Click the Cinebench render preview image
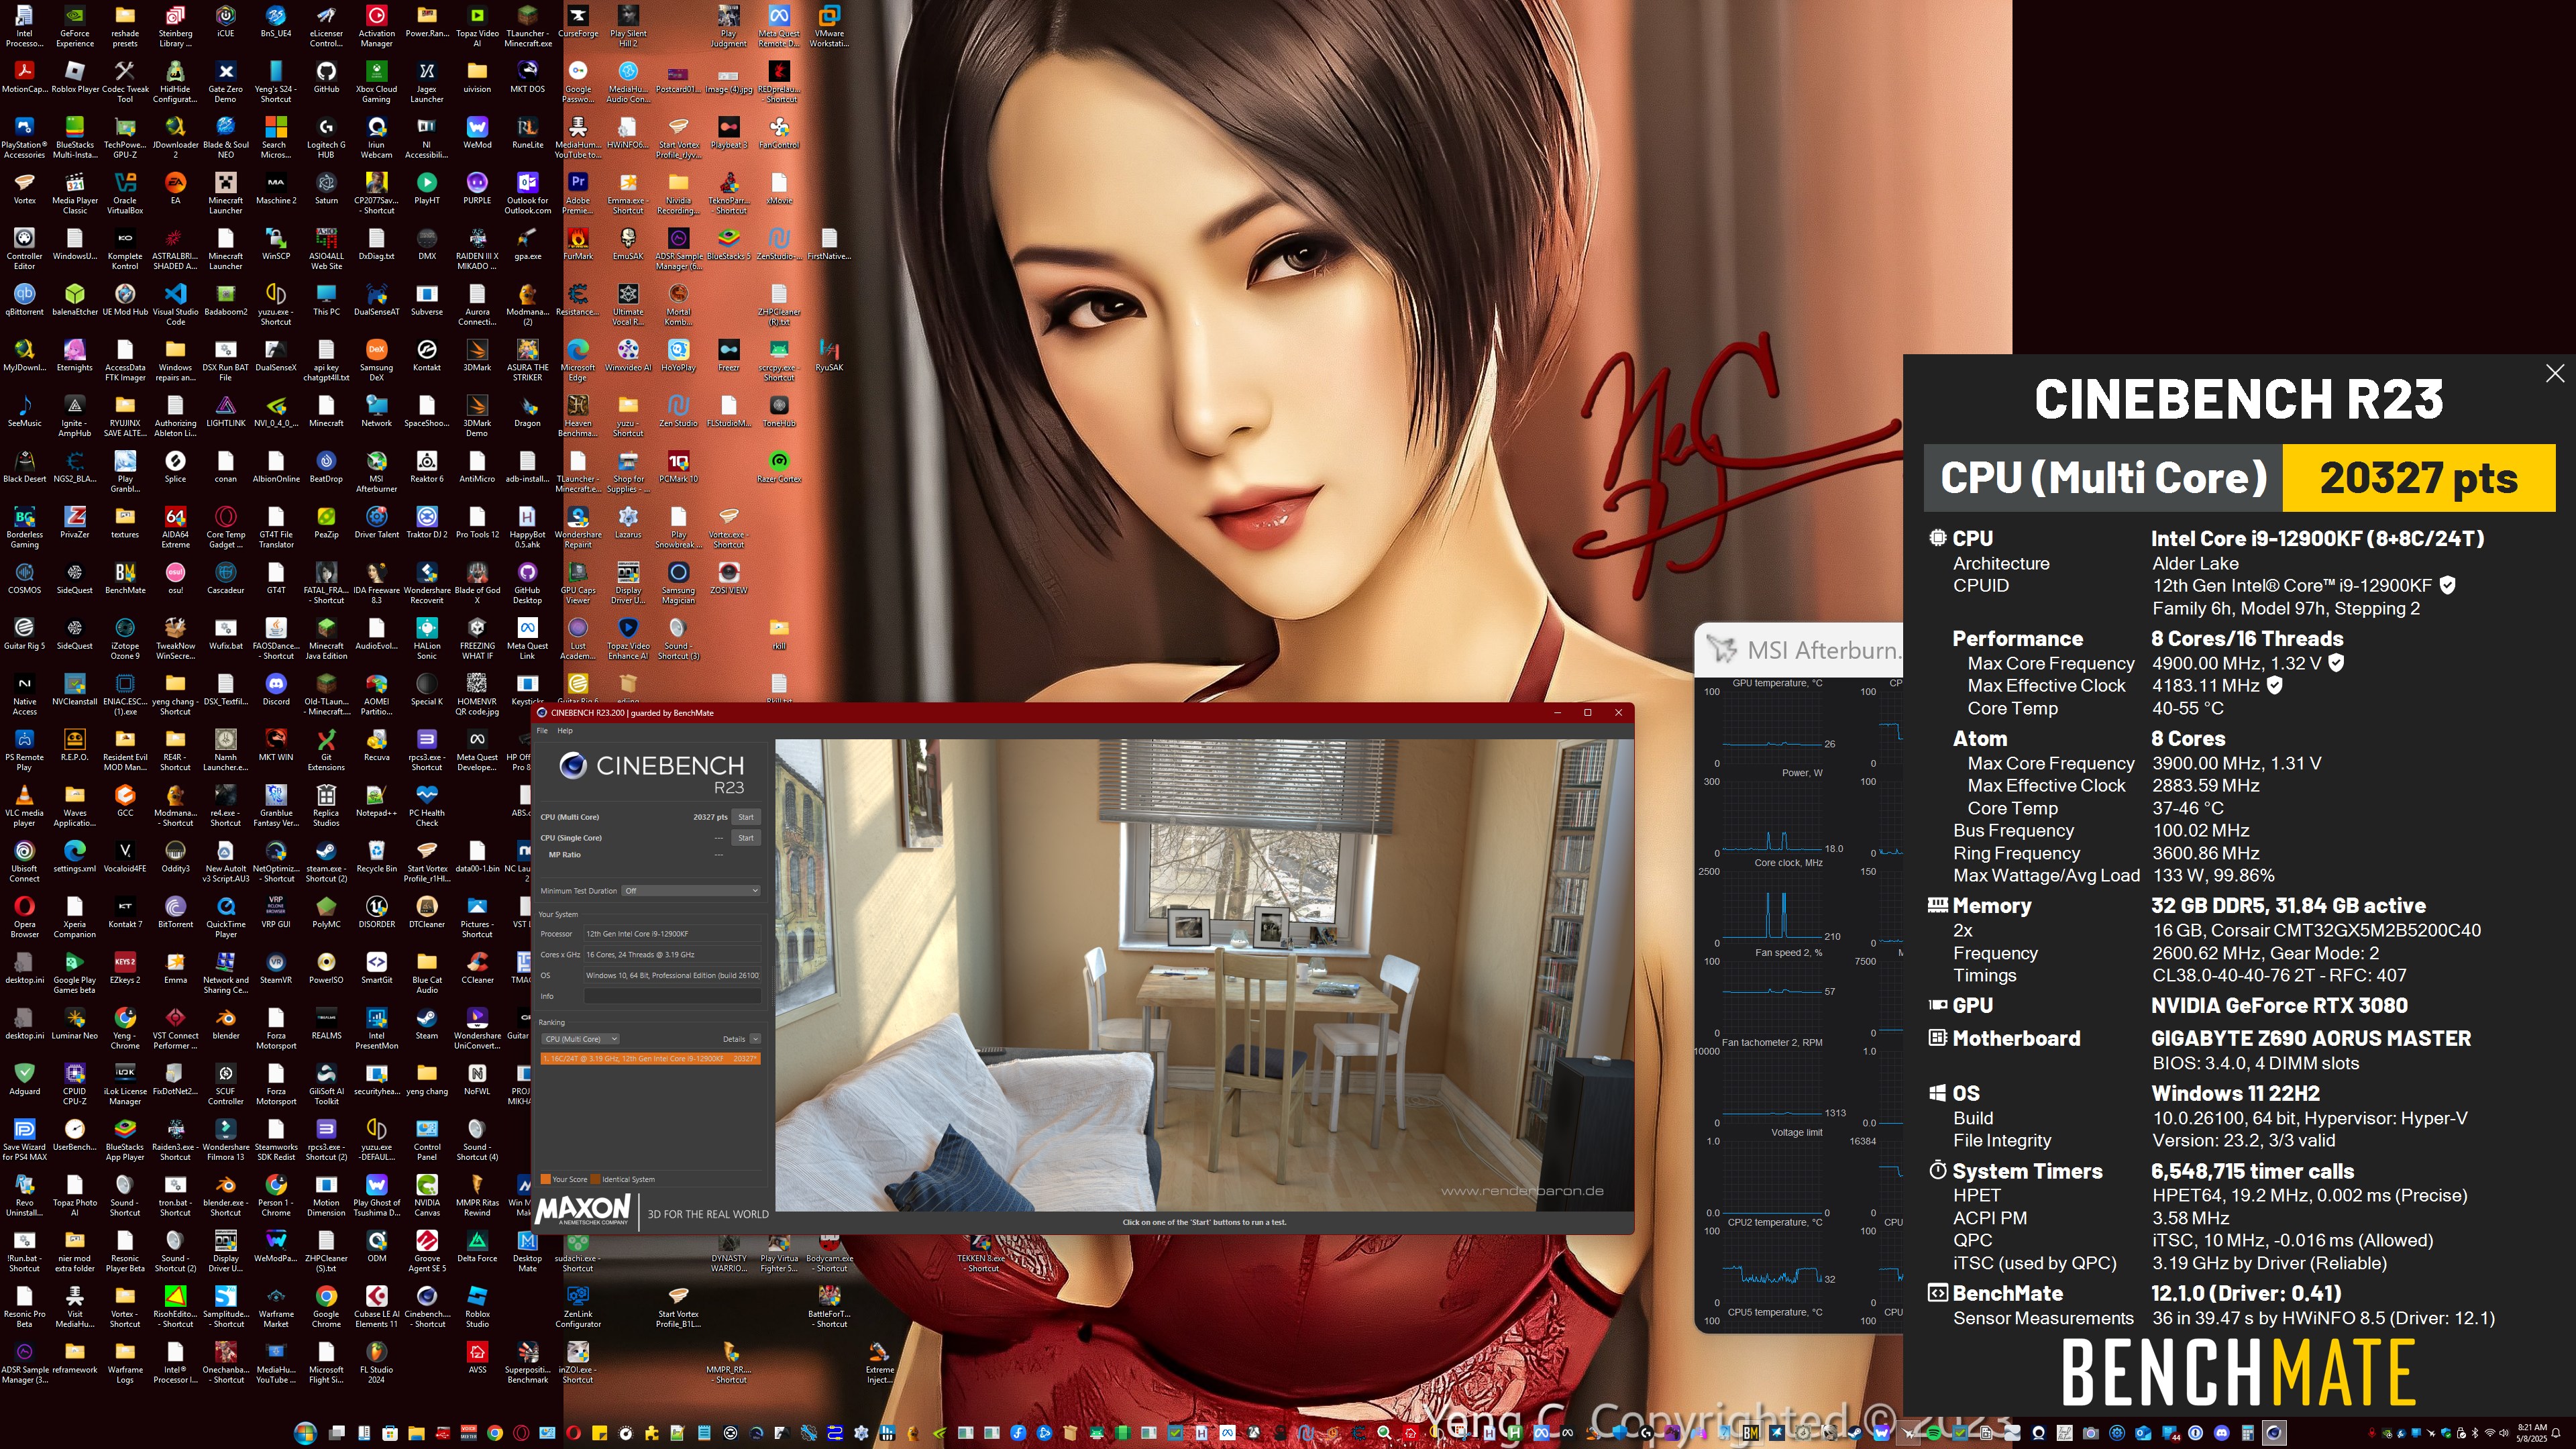This screenshot has height=1449, width=2576. (x=1204, y=975)
